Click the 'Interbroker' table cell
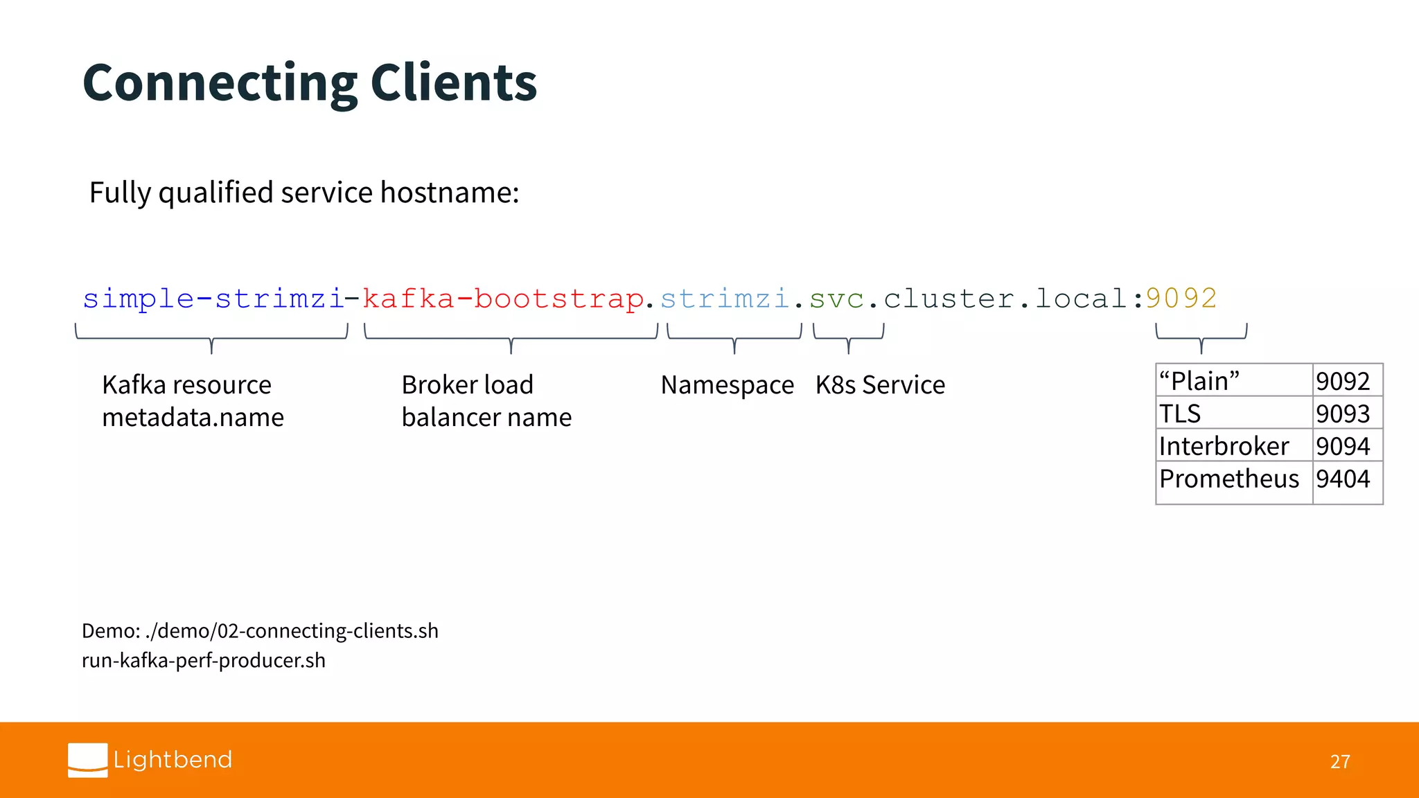This screenshot has height=798, width=1419. 1234,445
